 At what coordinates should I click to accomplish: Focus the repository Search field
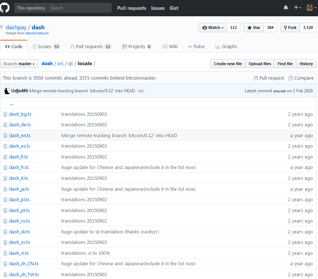click(80, 8)
